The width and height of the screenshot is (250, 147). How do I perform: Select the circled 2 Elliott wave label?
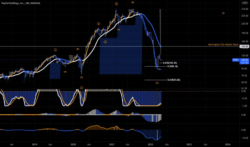(82, 88)
